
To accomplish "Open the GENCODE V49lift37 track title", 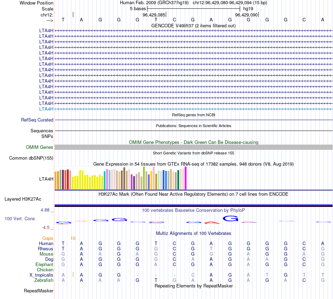I will [193, 26].
